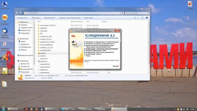Open 'Избранное' in the navigation pane

24,22
